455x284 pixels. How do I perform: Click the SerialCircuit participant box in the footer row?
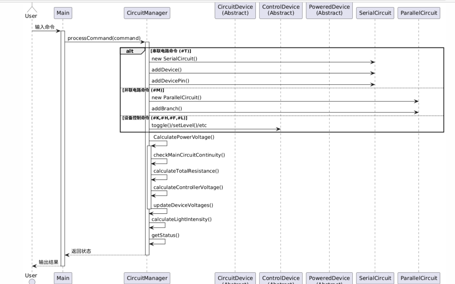[x=375, y=278]
